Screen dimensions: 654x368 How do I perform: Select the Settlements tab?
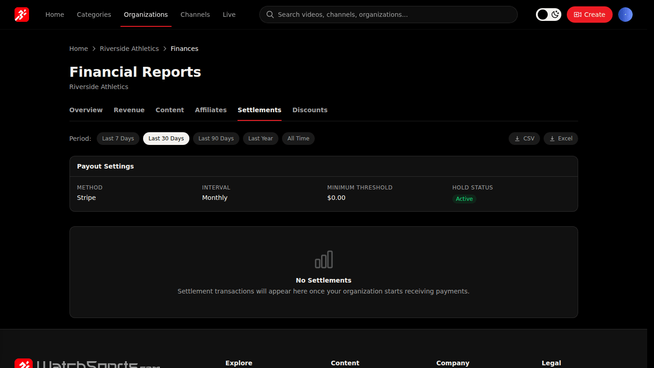259,110
